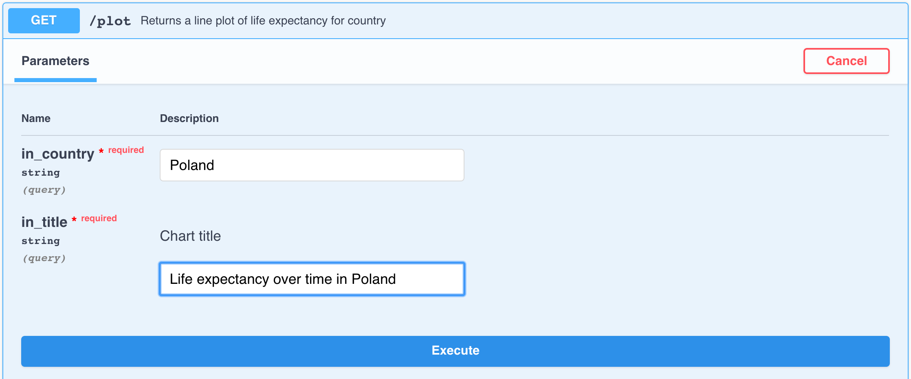Cancel the try-it-out mode
This screenshot has width=911, height=379.
(846, 61)
